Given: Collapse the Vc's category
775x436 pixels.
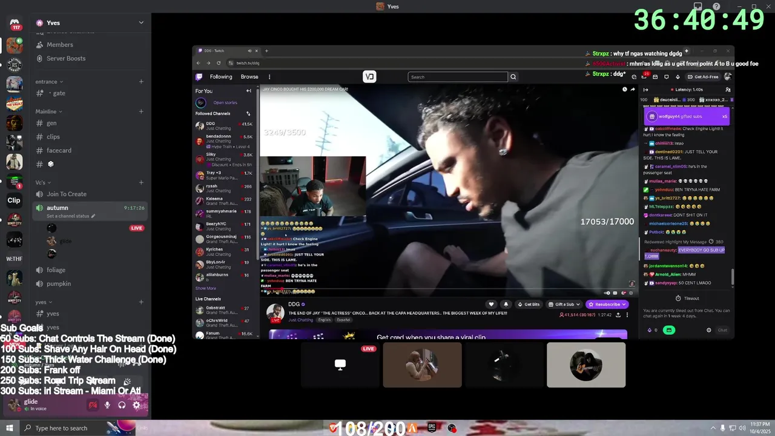Looking at the screenshot, I should point(44,182).
